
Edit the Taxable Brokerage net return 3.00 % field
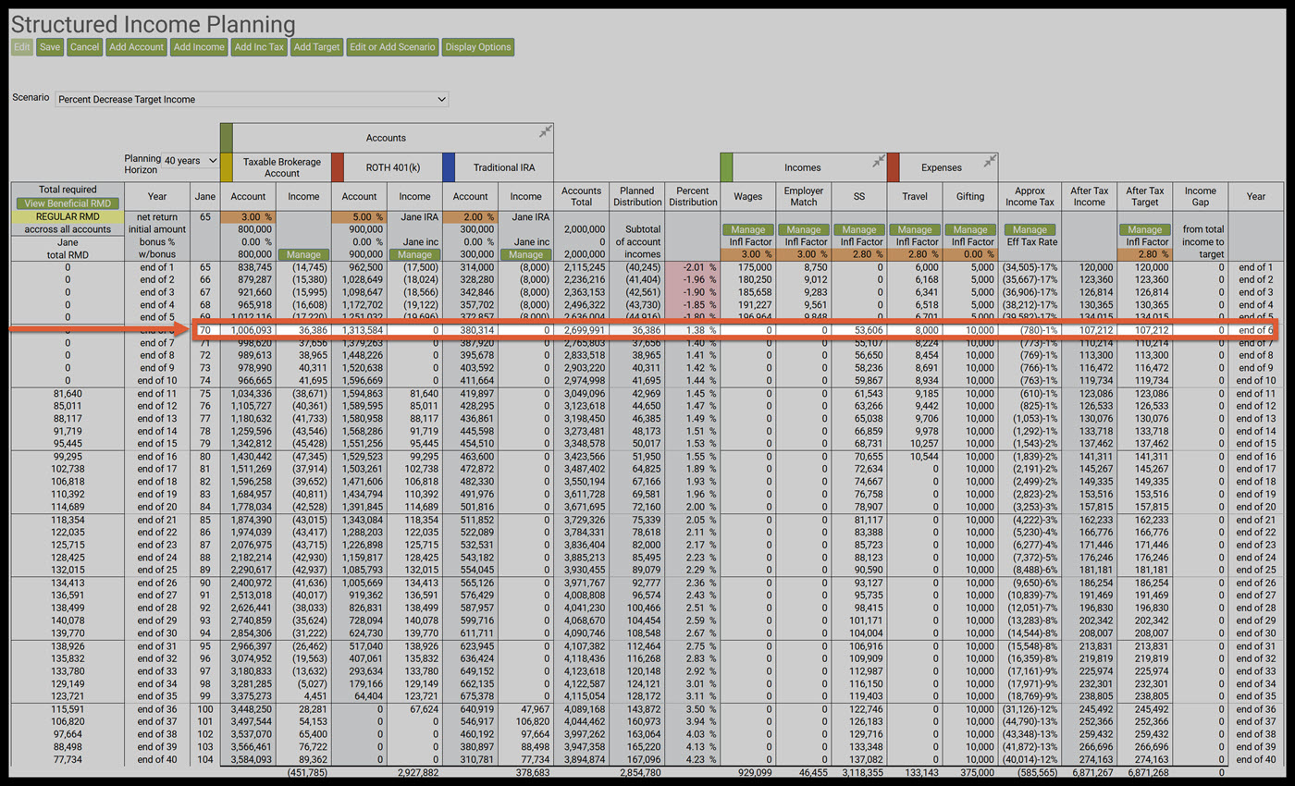point(248,216)
